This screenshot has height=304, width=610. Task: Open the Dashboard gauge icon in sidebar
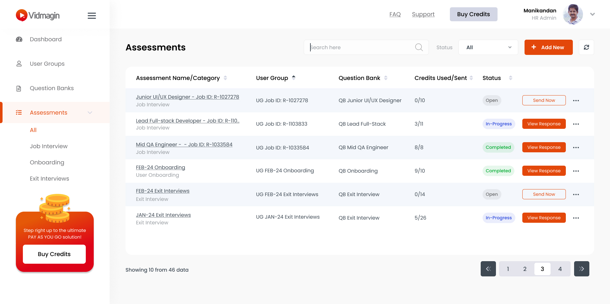tap(19, 39)
